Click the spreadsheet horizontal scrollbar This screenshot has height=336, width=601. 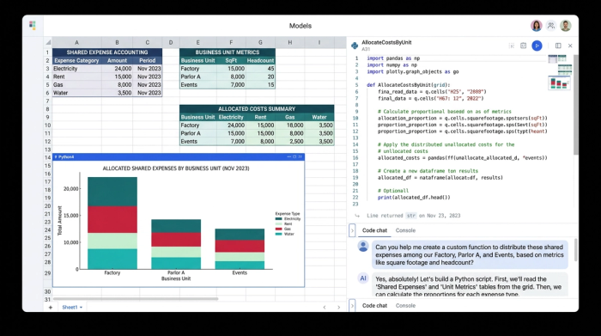pyautogui.click(x=136, y=298)
